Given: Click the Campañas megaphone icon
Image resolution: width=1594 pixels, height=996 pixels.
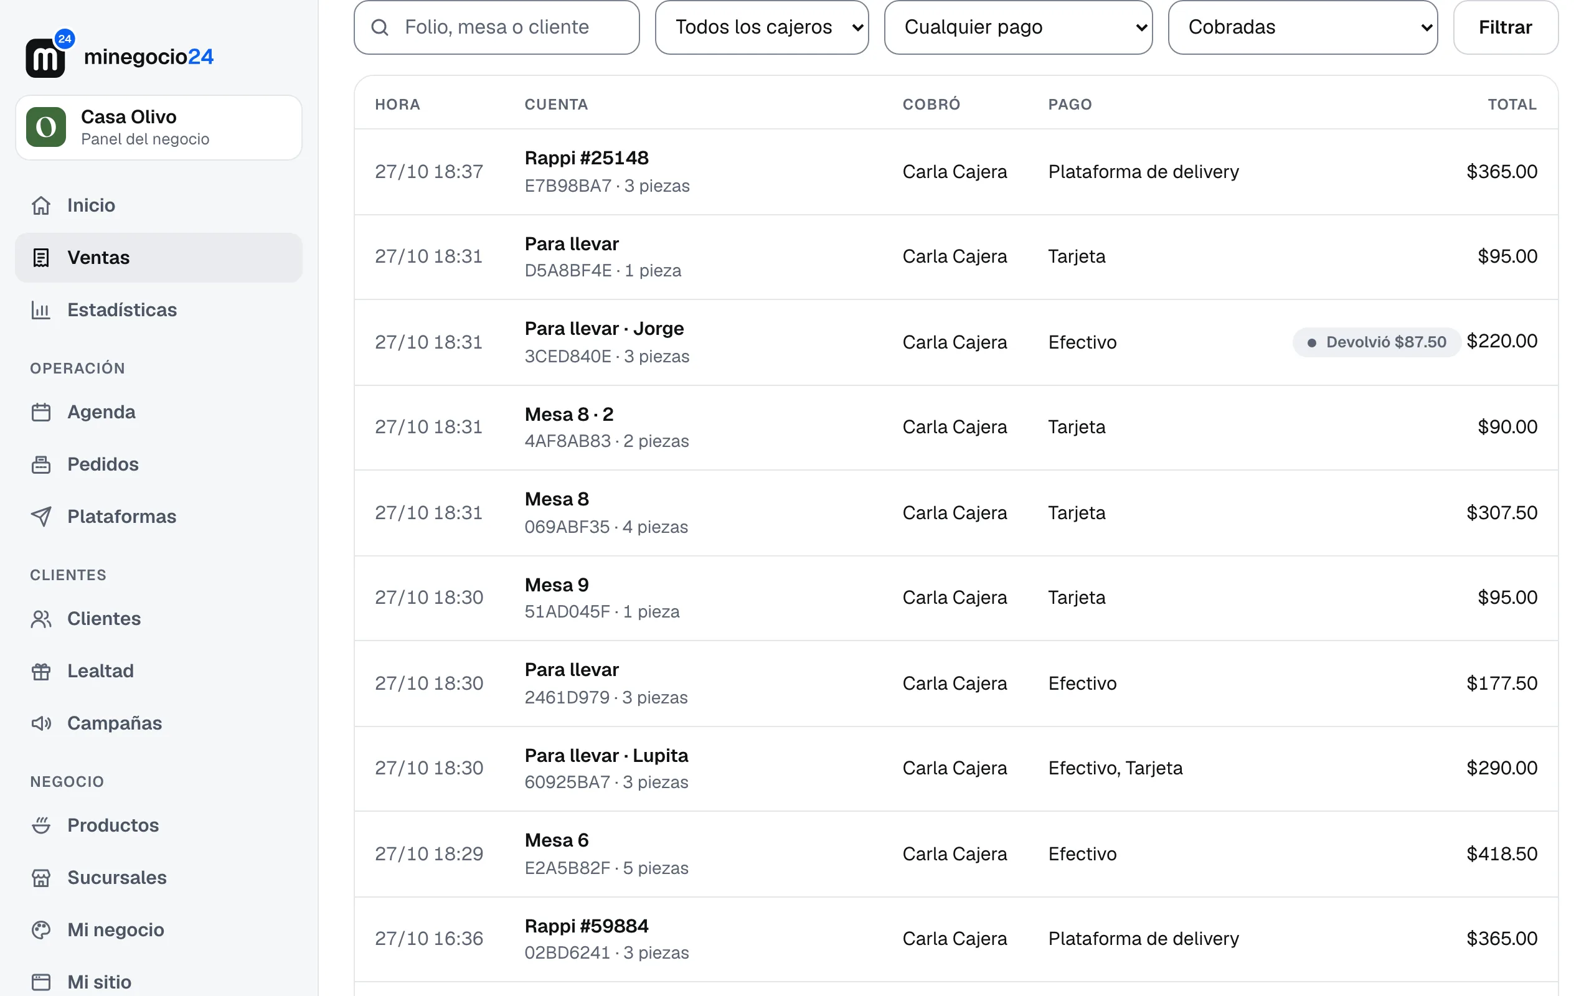Looking at the screenshot, I should click(x=41, y=723).
